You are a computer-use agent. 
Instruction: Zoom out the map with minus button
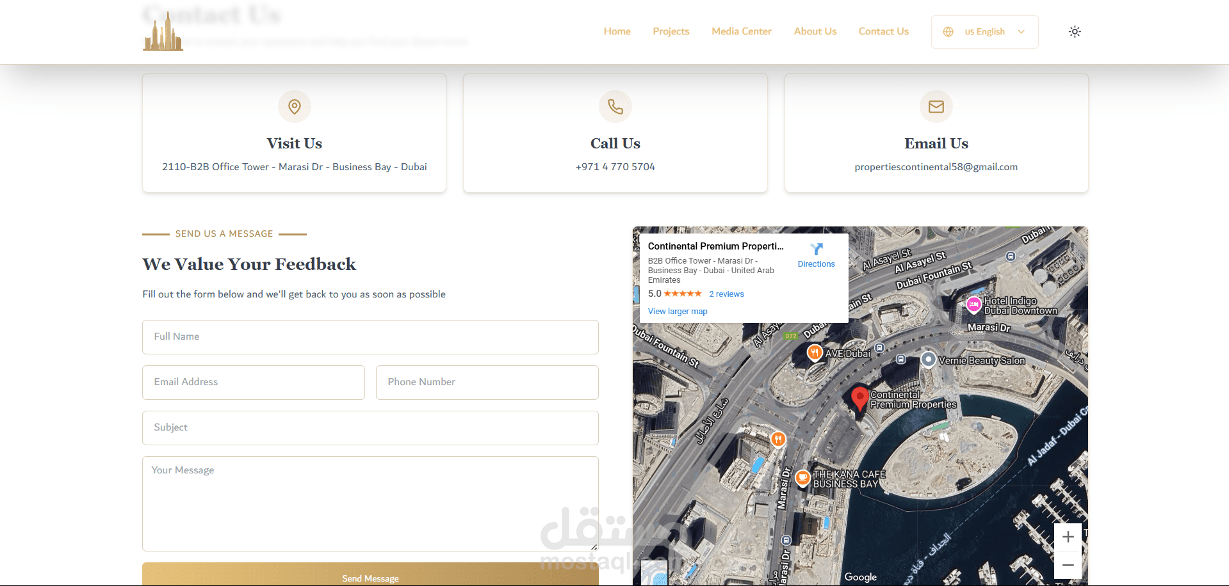point(1068,566)
